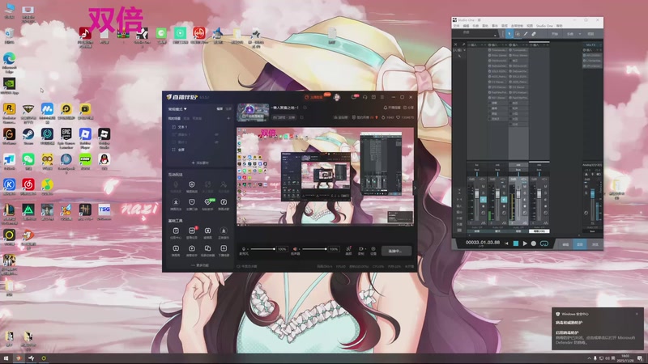The width and height of the screenshot is (648, 364).
Task: Solo the main output channel in Studio One
Action: click(x=586, y=193)
